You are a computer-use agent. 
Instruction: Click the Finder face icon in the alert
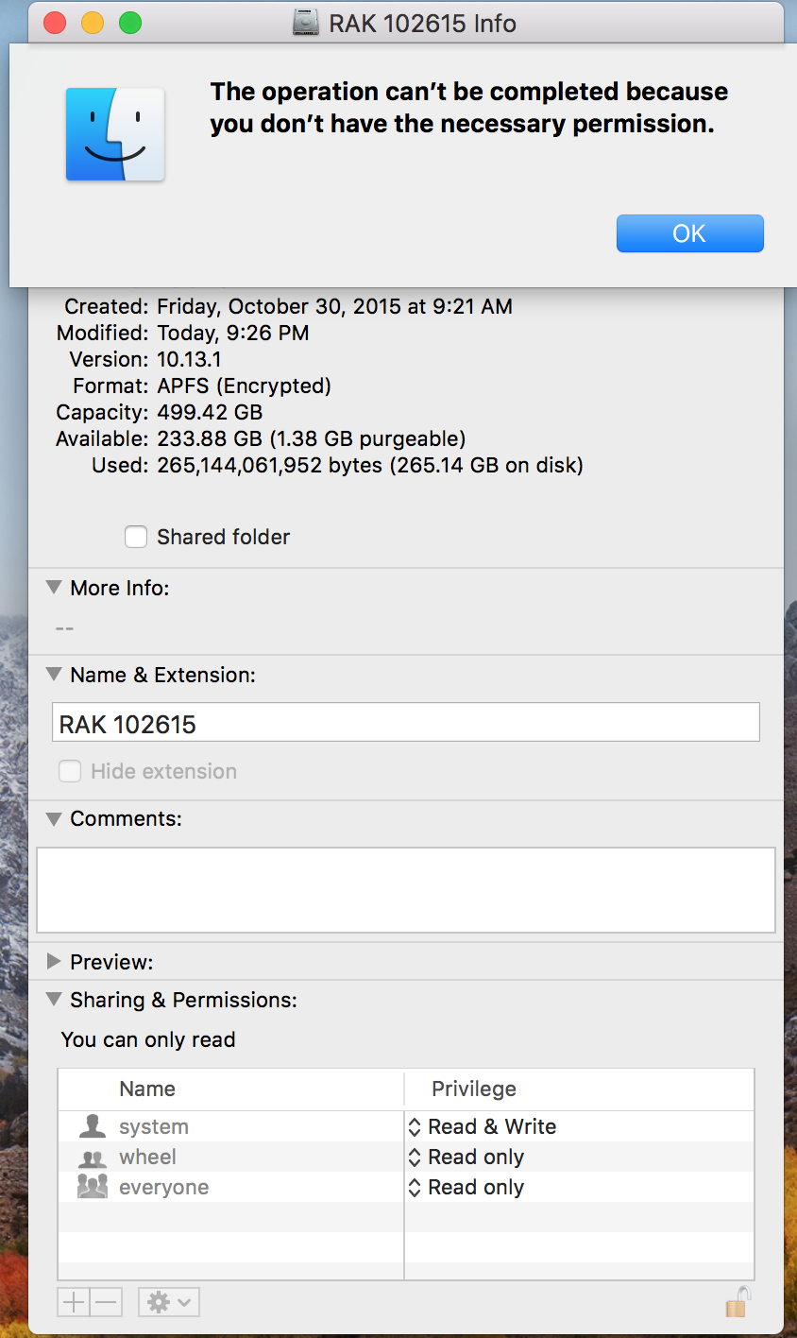[x=115, y=134]
